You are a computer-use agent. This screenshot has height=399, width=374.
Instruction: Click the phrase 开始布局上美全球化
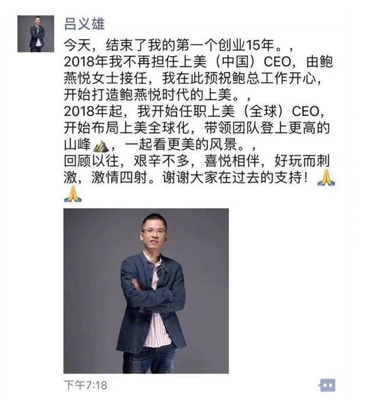(x=126, y=128)
